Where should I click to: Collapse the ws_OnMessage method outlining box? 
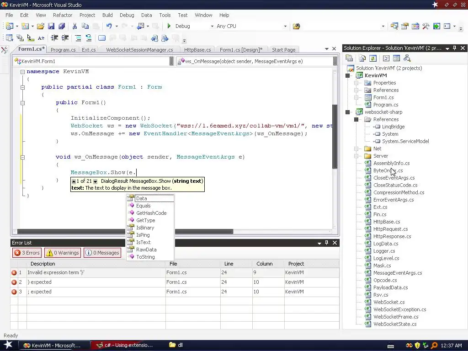[x=22, y=157]
